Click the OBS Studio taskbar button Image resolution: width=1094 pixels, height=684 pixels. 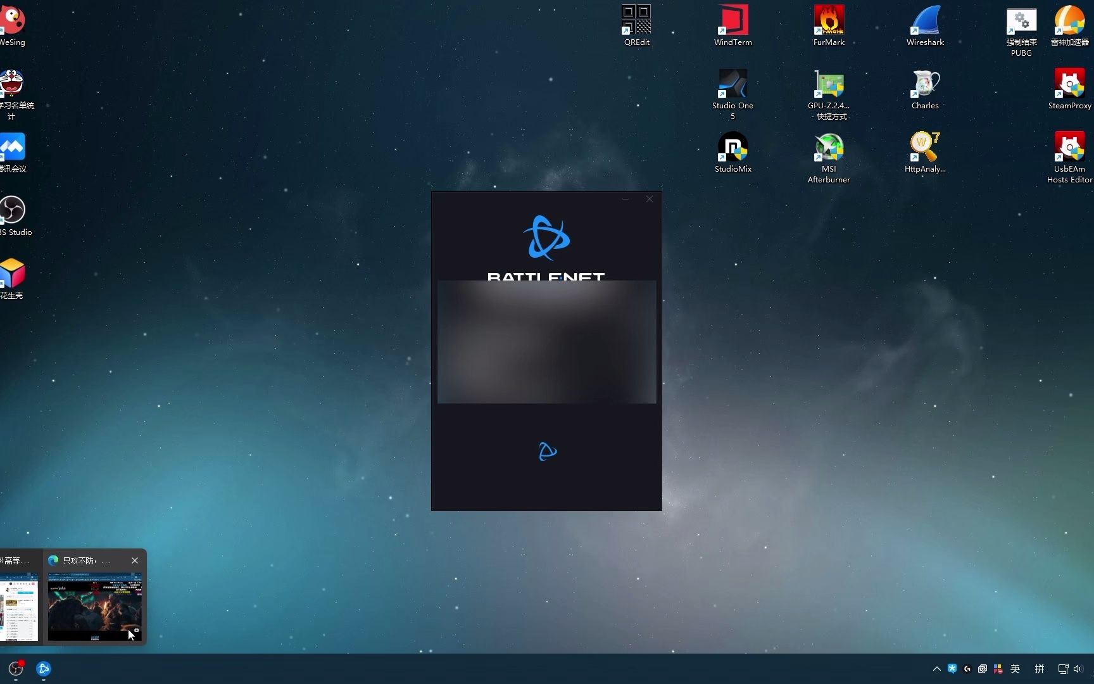16,669
